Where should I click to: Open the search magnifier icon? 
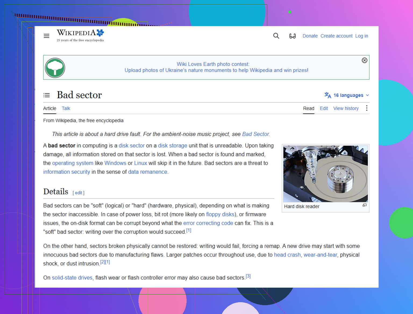pyautogui.click(x=276, y=36)
